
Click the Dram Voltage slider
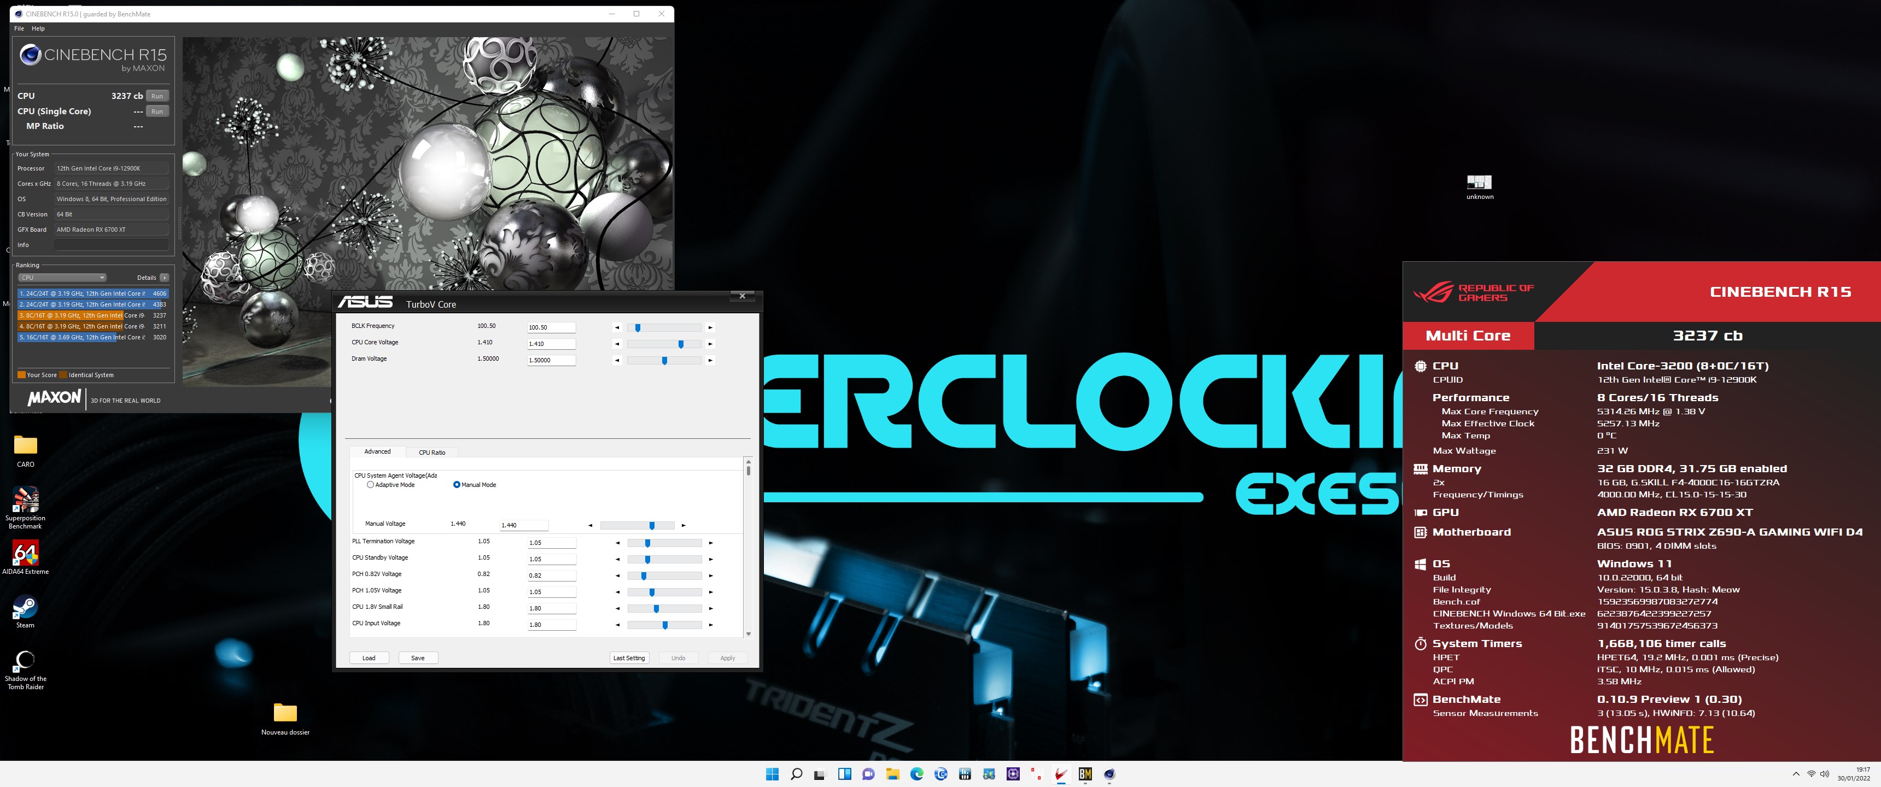coord(664,361)
